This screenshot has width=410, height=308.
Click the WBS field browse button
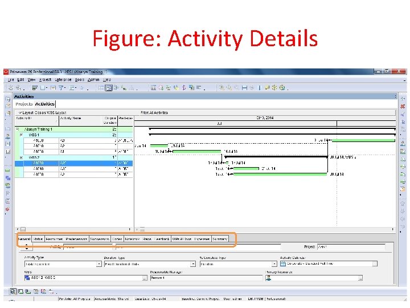pyautogui.click(x=145, y=278)
